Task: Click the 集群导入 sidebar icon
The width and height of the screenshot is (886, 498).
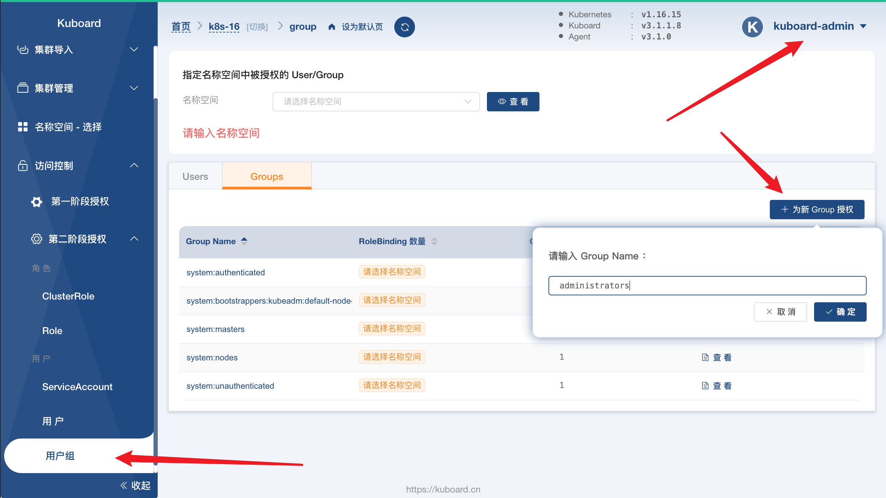Action: [23, 50]
